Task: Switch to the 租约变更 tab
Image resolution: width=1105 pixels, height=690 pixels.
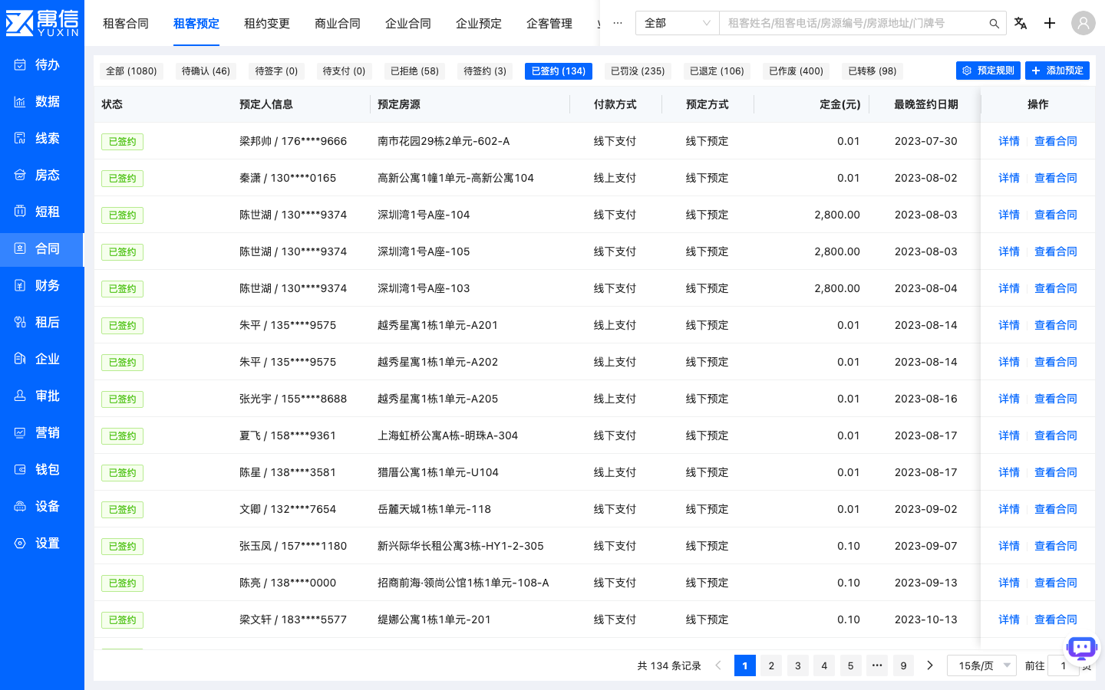Action: click(x=267, y=24)
